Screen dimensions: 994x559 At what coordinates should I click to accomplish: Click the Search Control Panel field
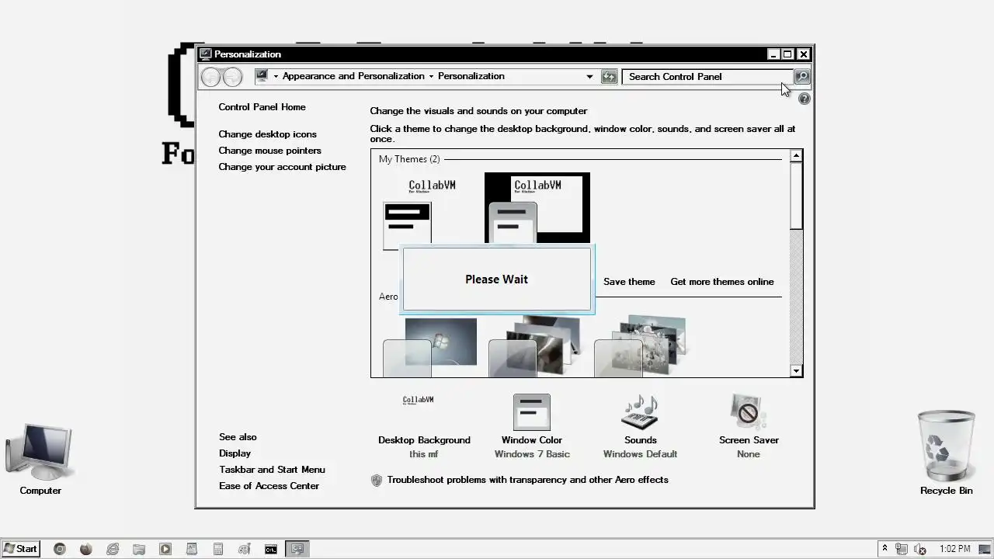[707, 76]
